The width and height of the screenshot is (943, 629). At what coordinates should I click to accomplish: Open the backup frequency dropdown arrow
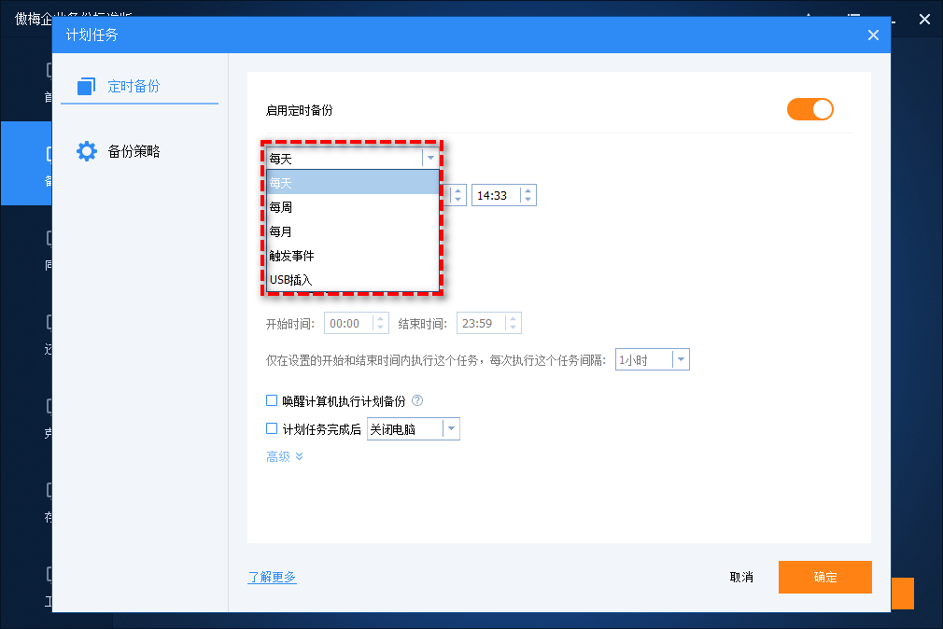(431, 158)
